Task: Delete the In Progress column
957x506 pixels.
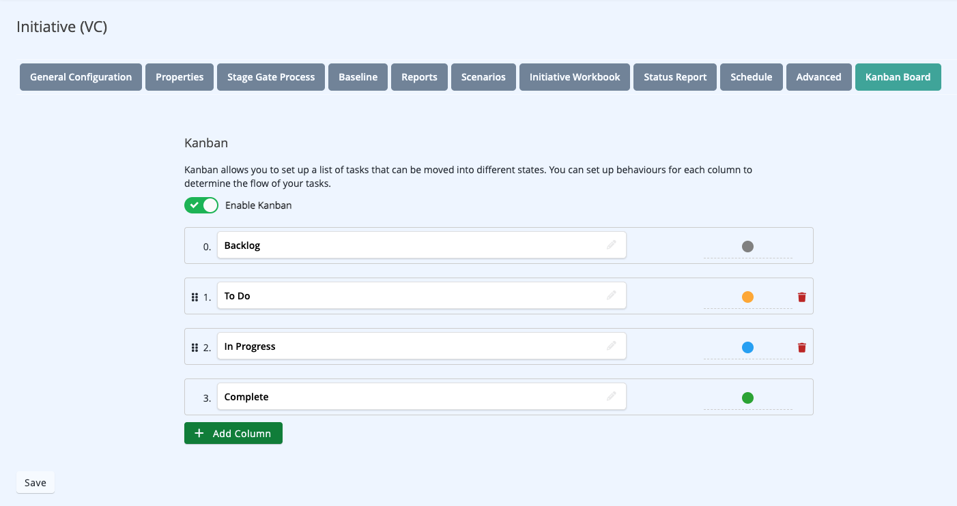Action: pyautogui.click(x=802, y=348)
